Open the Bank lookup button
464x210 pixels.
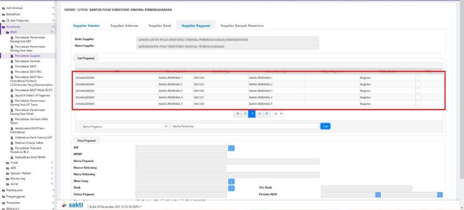click(232, 188)
